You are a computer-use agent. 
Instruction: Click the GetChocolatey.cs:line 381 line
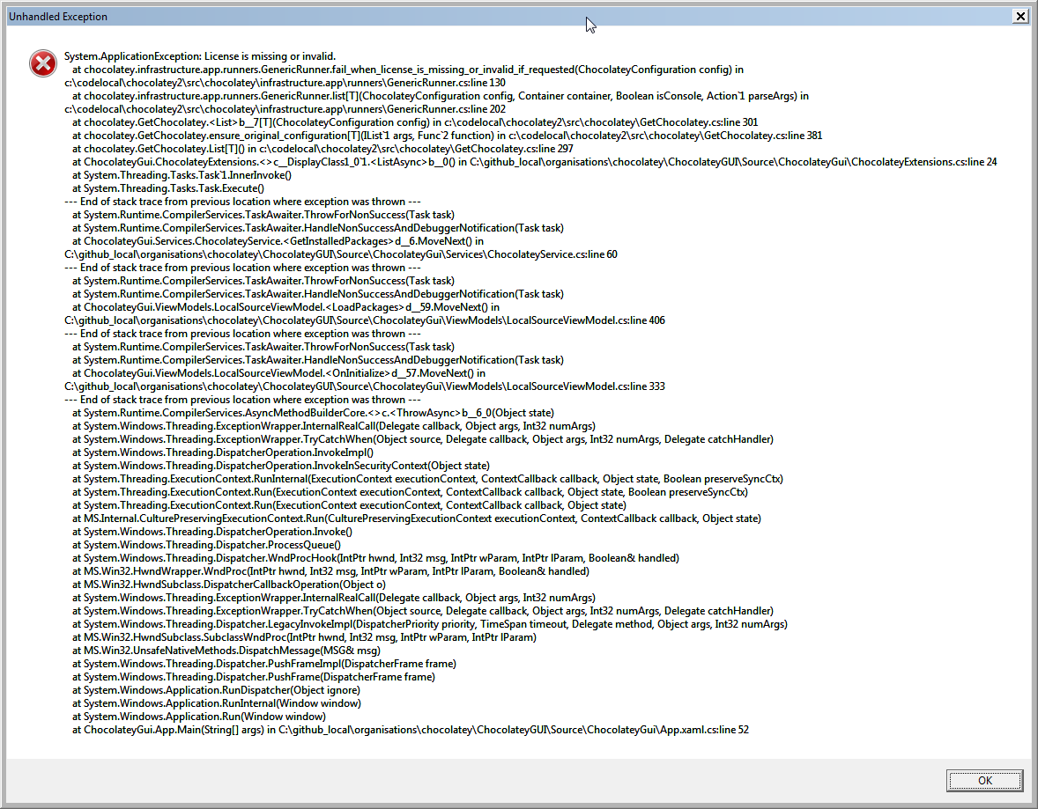[448, 136]
